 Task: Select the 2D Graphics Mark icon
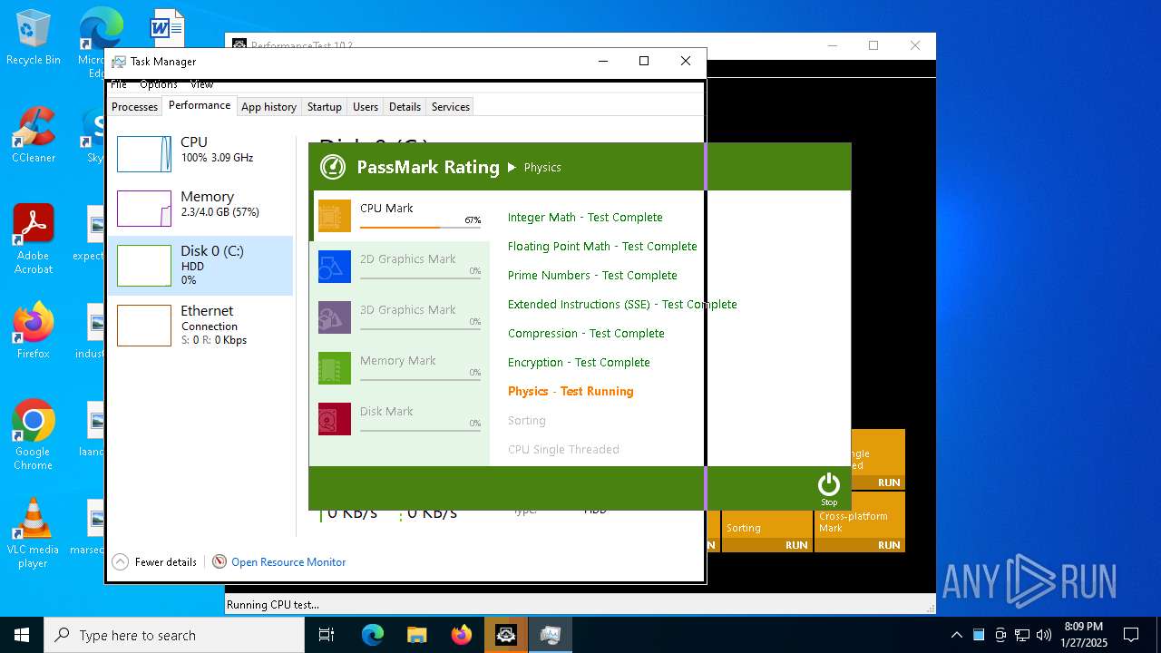click(335, 267)
